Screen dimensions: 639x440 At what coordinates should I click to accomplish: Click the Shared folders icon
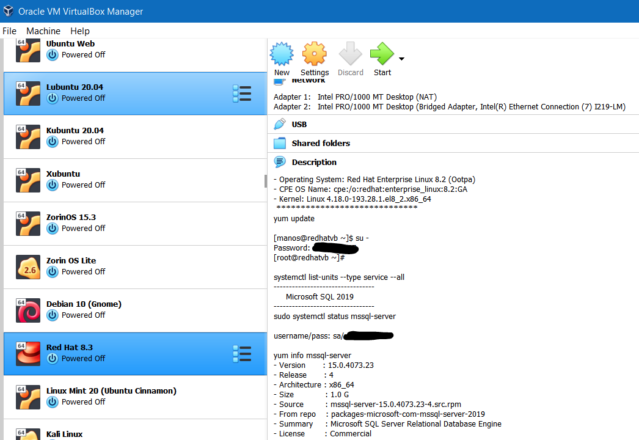(280, 143)
